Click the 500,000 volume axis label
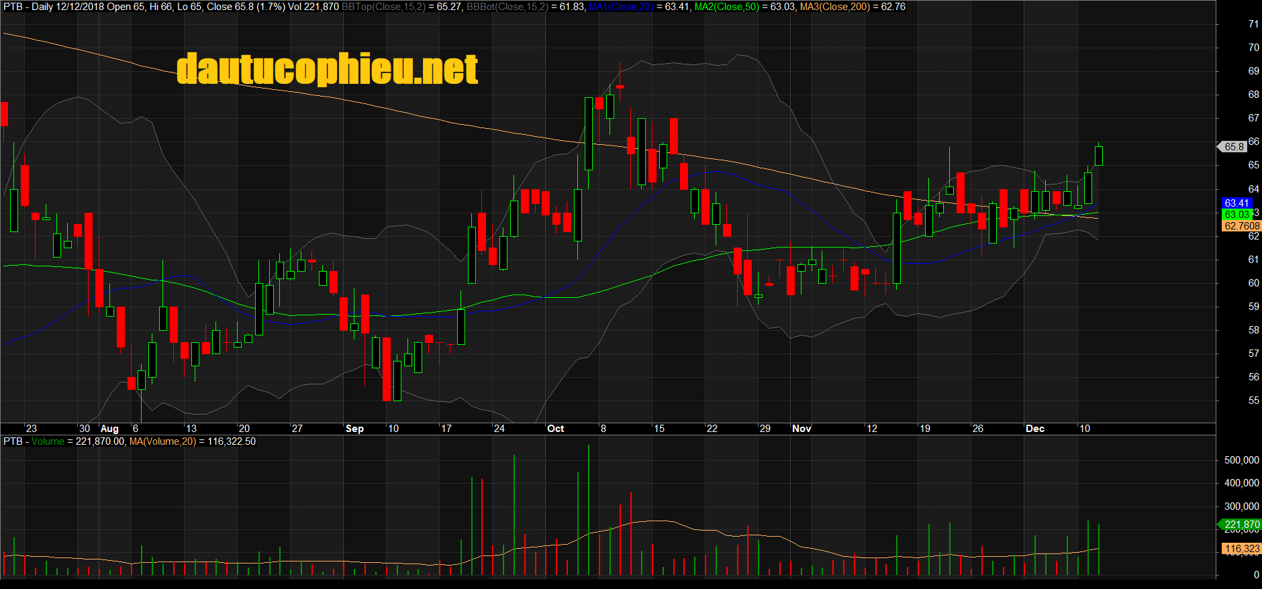The image size is (1262, 589). click(x=1242, y=460)
